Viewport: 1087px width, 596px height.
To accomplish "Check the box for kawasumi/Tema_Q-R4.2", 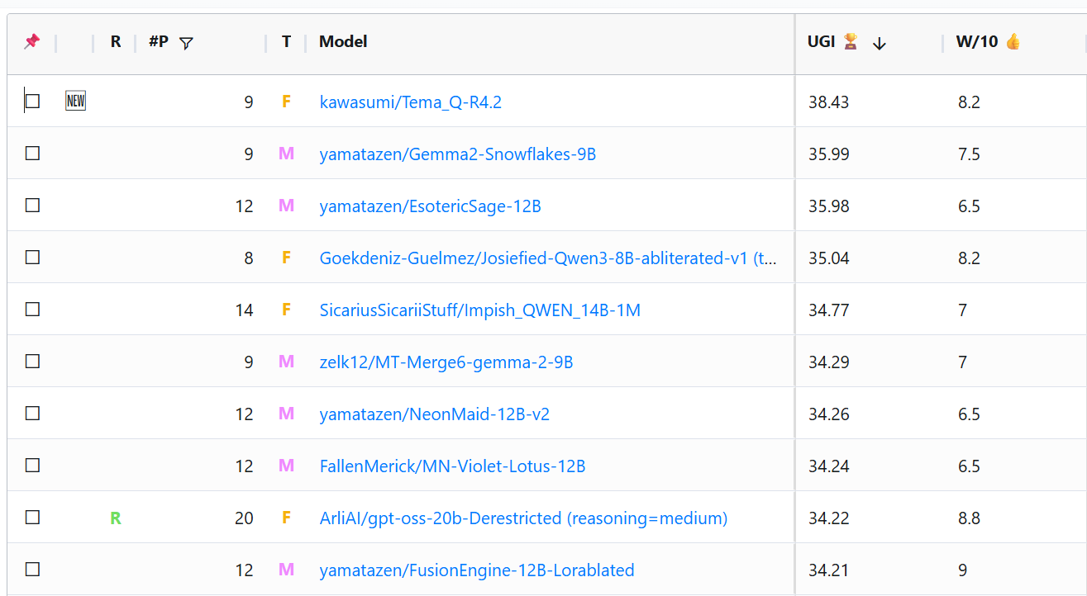I will [32, 102].
